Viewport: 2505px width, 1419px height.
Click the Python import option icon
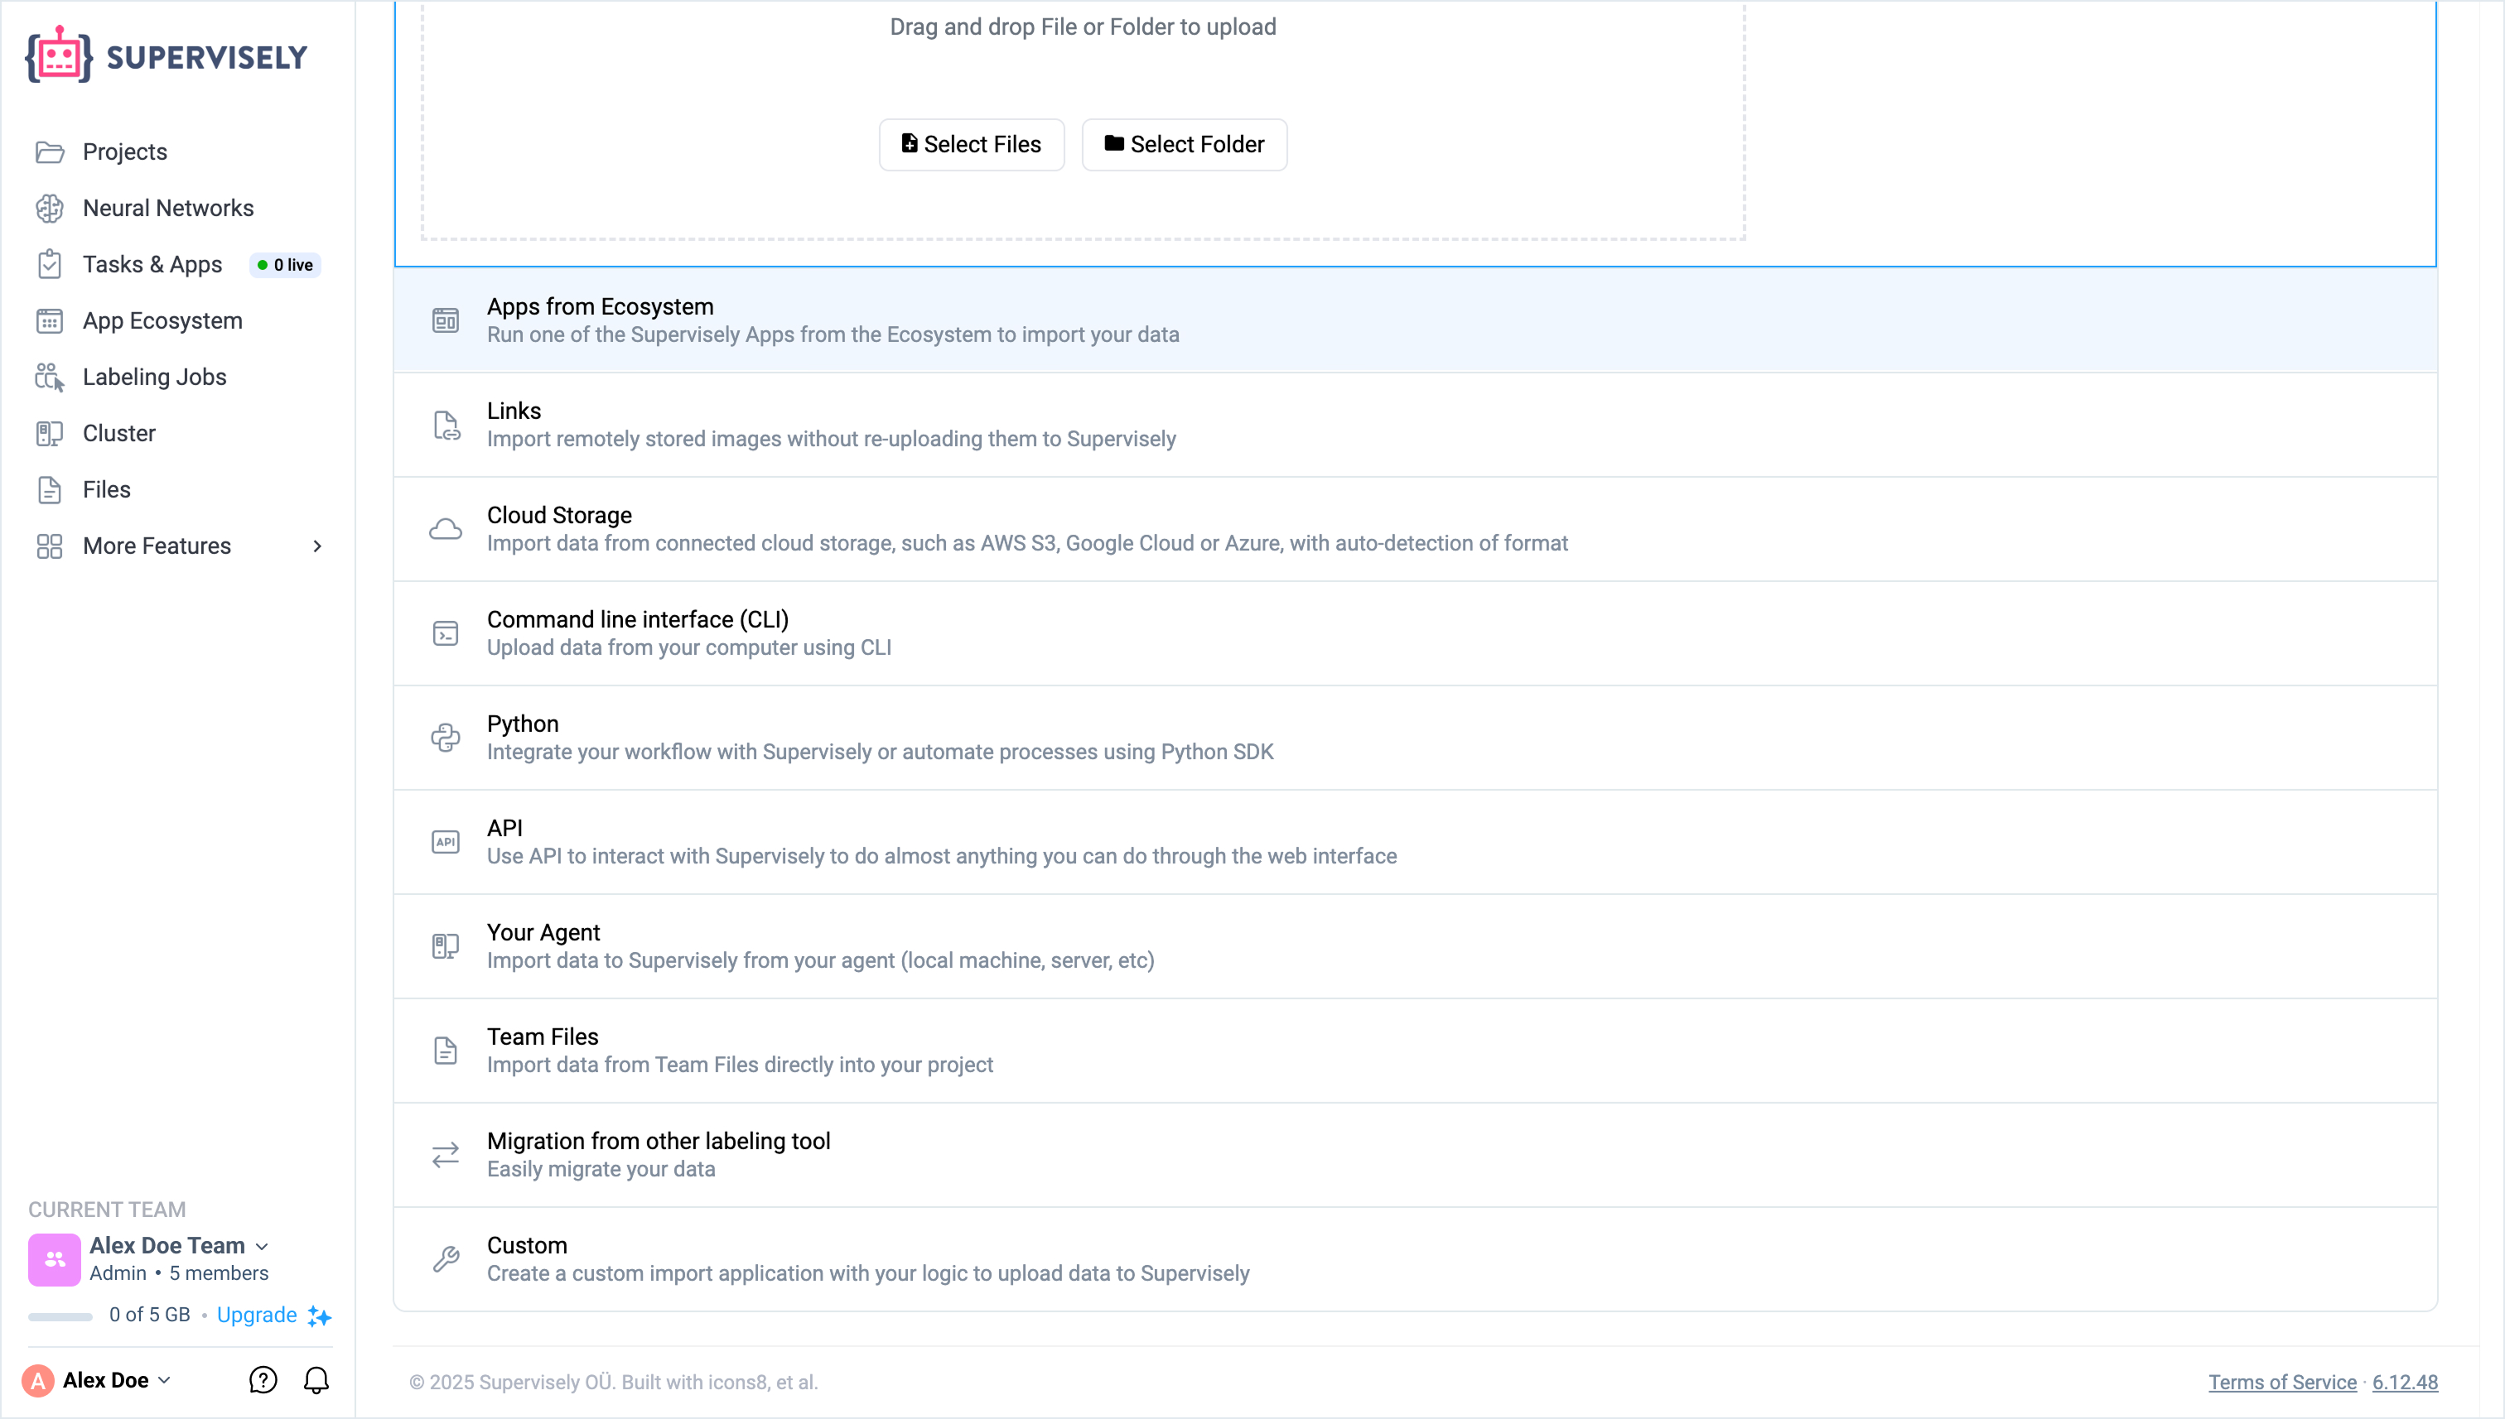(x=446, y=738)
